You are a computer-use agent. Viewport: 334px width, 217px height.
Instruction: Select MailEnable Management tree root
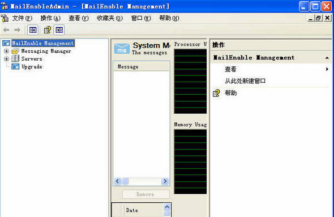tap(43, 43)
